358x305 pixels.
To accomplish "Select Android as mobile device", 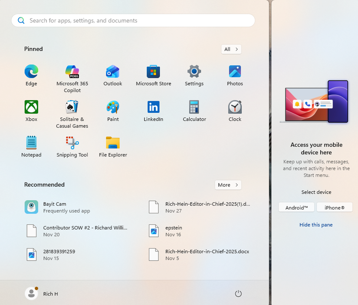I will [296, 207].
